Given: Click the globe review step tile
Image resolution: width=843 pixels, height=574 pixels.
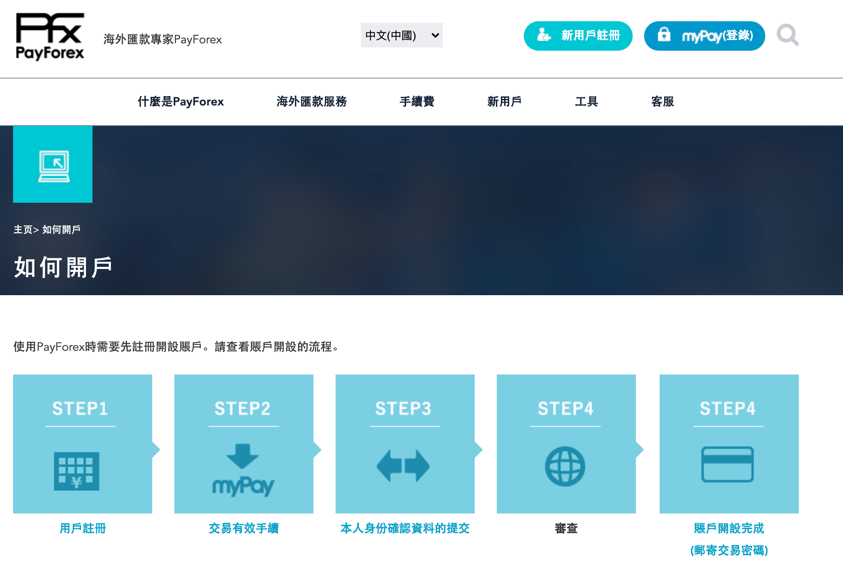Looking at the screenshot, I should pyautogui.click(x=566, y=444).
